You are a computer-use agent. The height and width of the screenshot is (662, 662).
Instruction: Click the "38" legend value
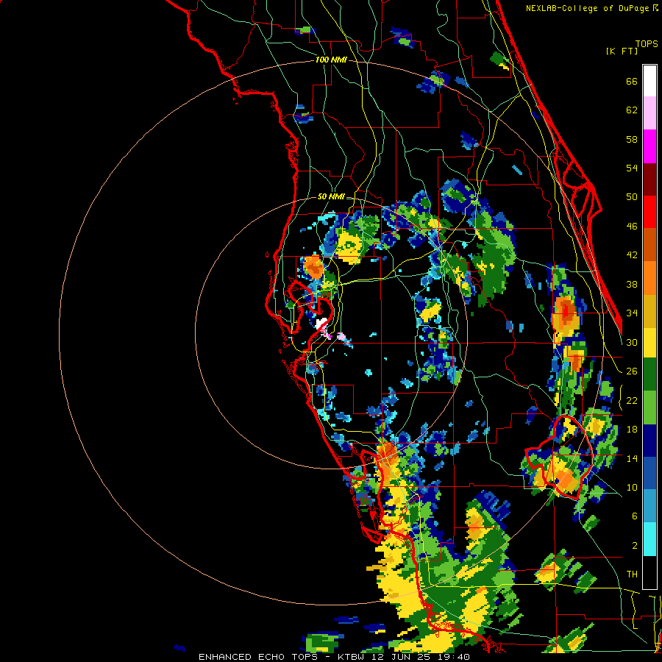coord(632,285)
